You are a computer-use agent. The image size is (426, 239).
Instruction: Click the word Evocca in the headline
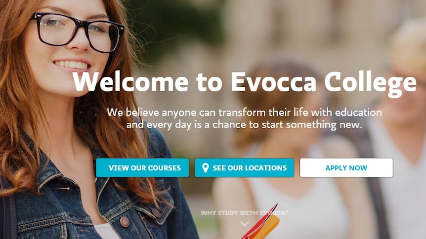pos(273,82)
